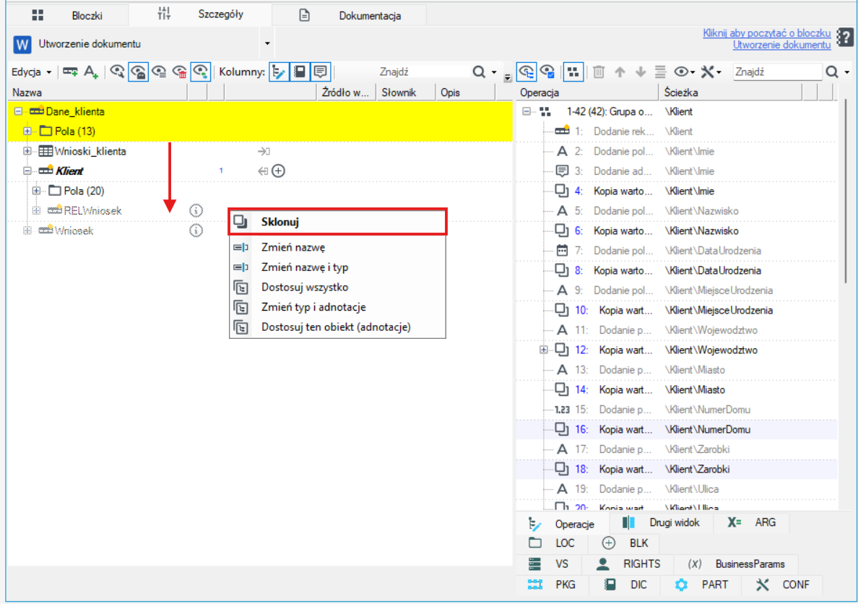The width and height of the screenshot is (858, 604).
Task: Click the operations list vertical scrollbar
Action: pos(846,191)
